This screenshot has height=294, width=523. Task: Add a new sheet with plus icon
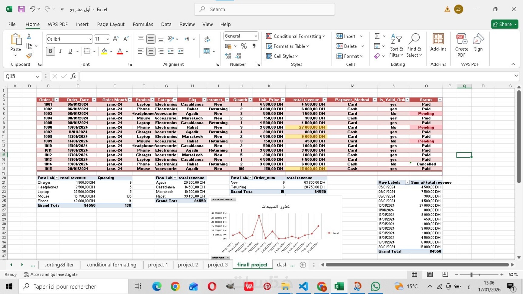coord(303,265)
